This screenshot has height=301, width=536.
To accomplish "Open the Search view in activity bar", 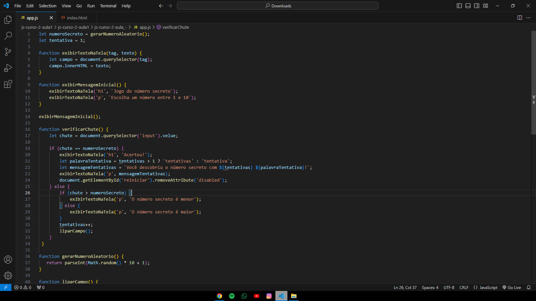I will point(8,36).
